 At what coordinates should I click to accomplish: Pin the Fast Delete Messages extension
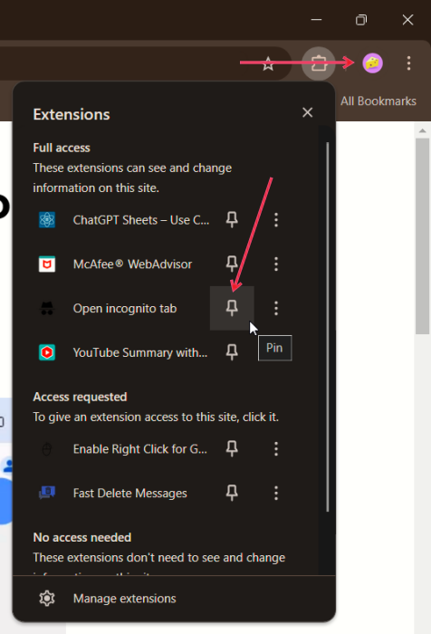coord(232,493)
